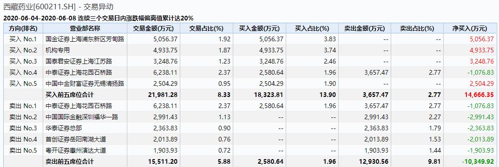Select net buy value -1,903.93

tap(480, 150)
